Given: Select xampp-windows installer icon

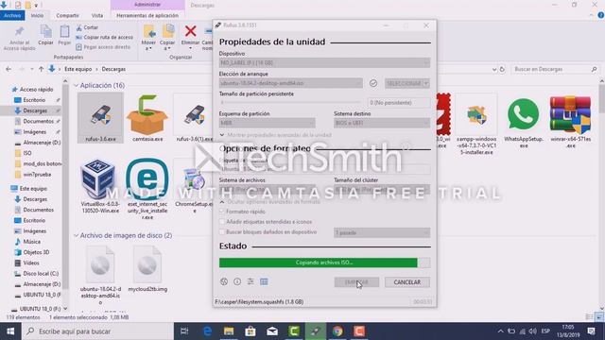Looking at the screenshot, I should pyautogui.click(x=476, y=115).
